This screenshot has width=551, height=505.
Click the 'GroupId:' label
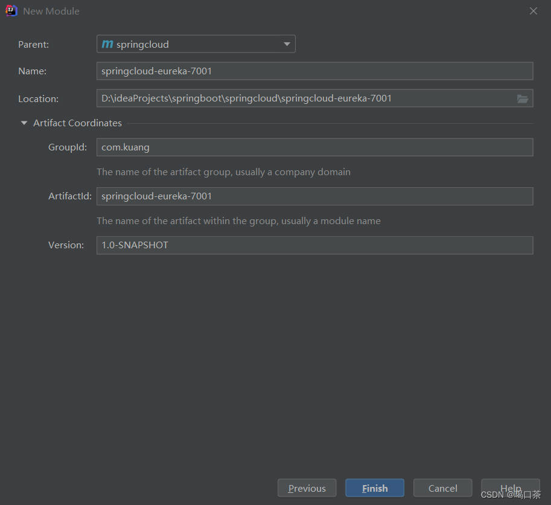click(68, 147)
